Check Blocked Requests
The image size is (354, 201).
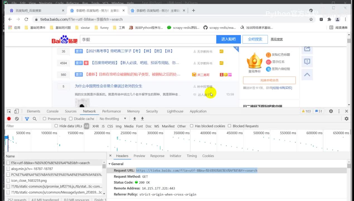(x=229, y=126)
